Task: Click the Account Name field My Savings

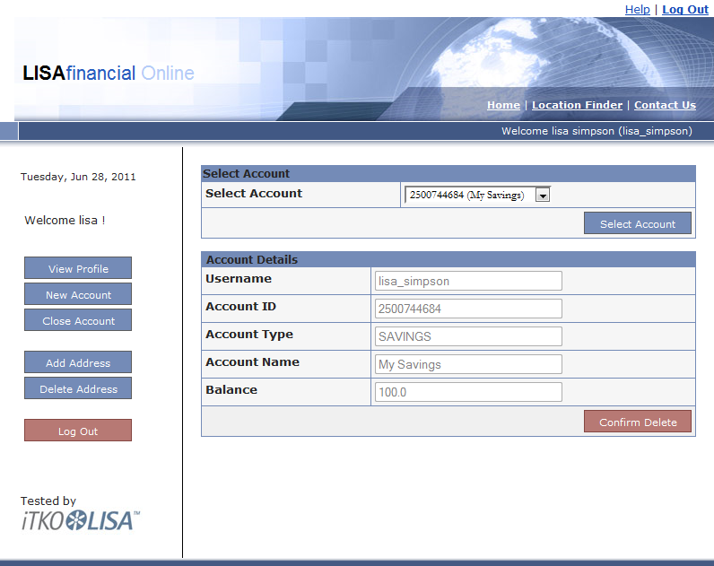Action: tap(468, 364)
